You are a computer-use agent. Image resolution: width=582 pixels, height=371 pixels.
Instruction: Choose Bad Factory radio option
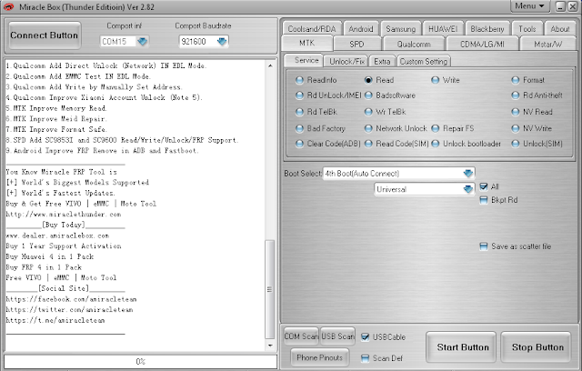320,128
